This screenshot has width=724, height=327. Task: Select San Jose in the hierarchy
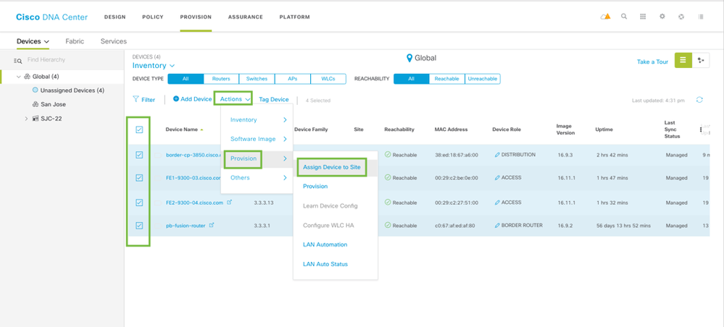(x=53, y=105)
